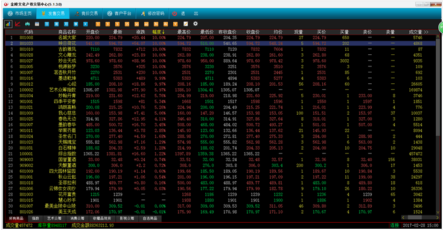
Task: Open the candlestick K-line chart icon
Action: tap(27, 24)
